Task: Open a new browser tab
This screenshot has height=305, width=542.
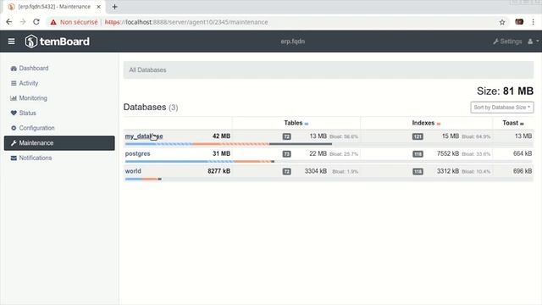Action: 115,7
